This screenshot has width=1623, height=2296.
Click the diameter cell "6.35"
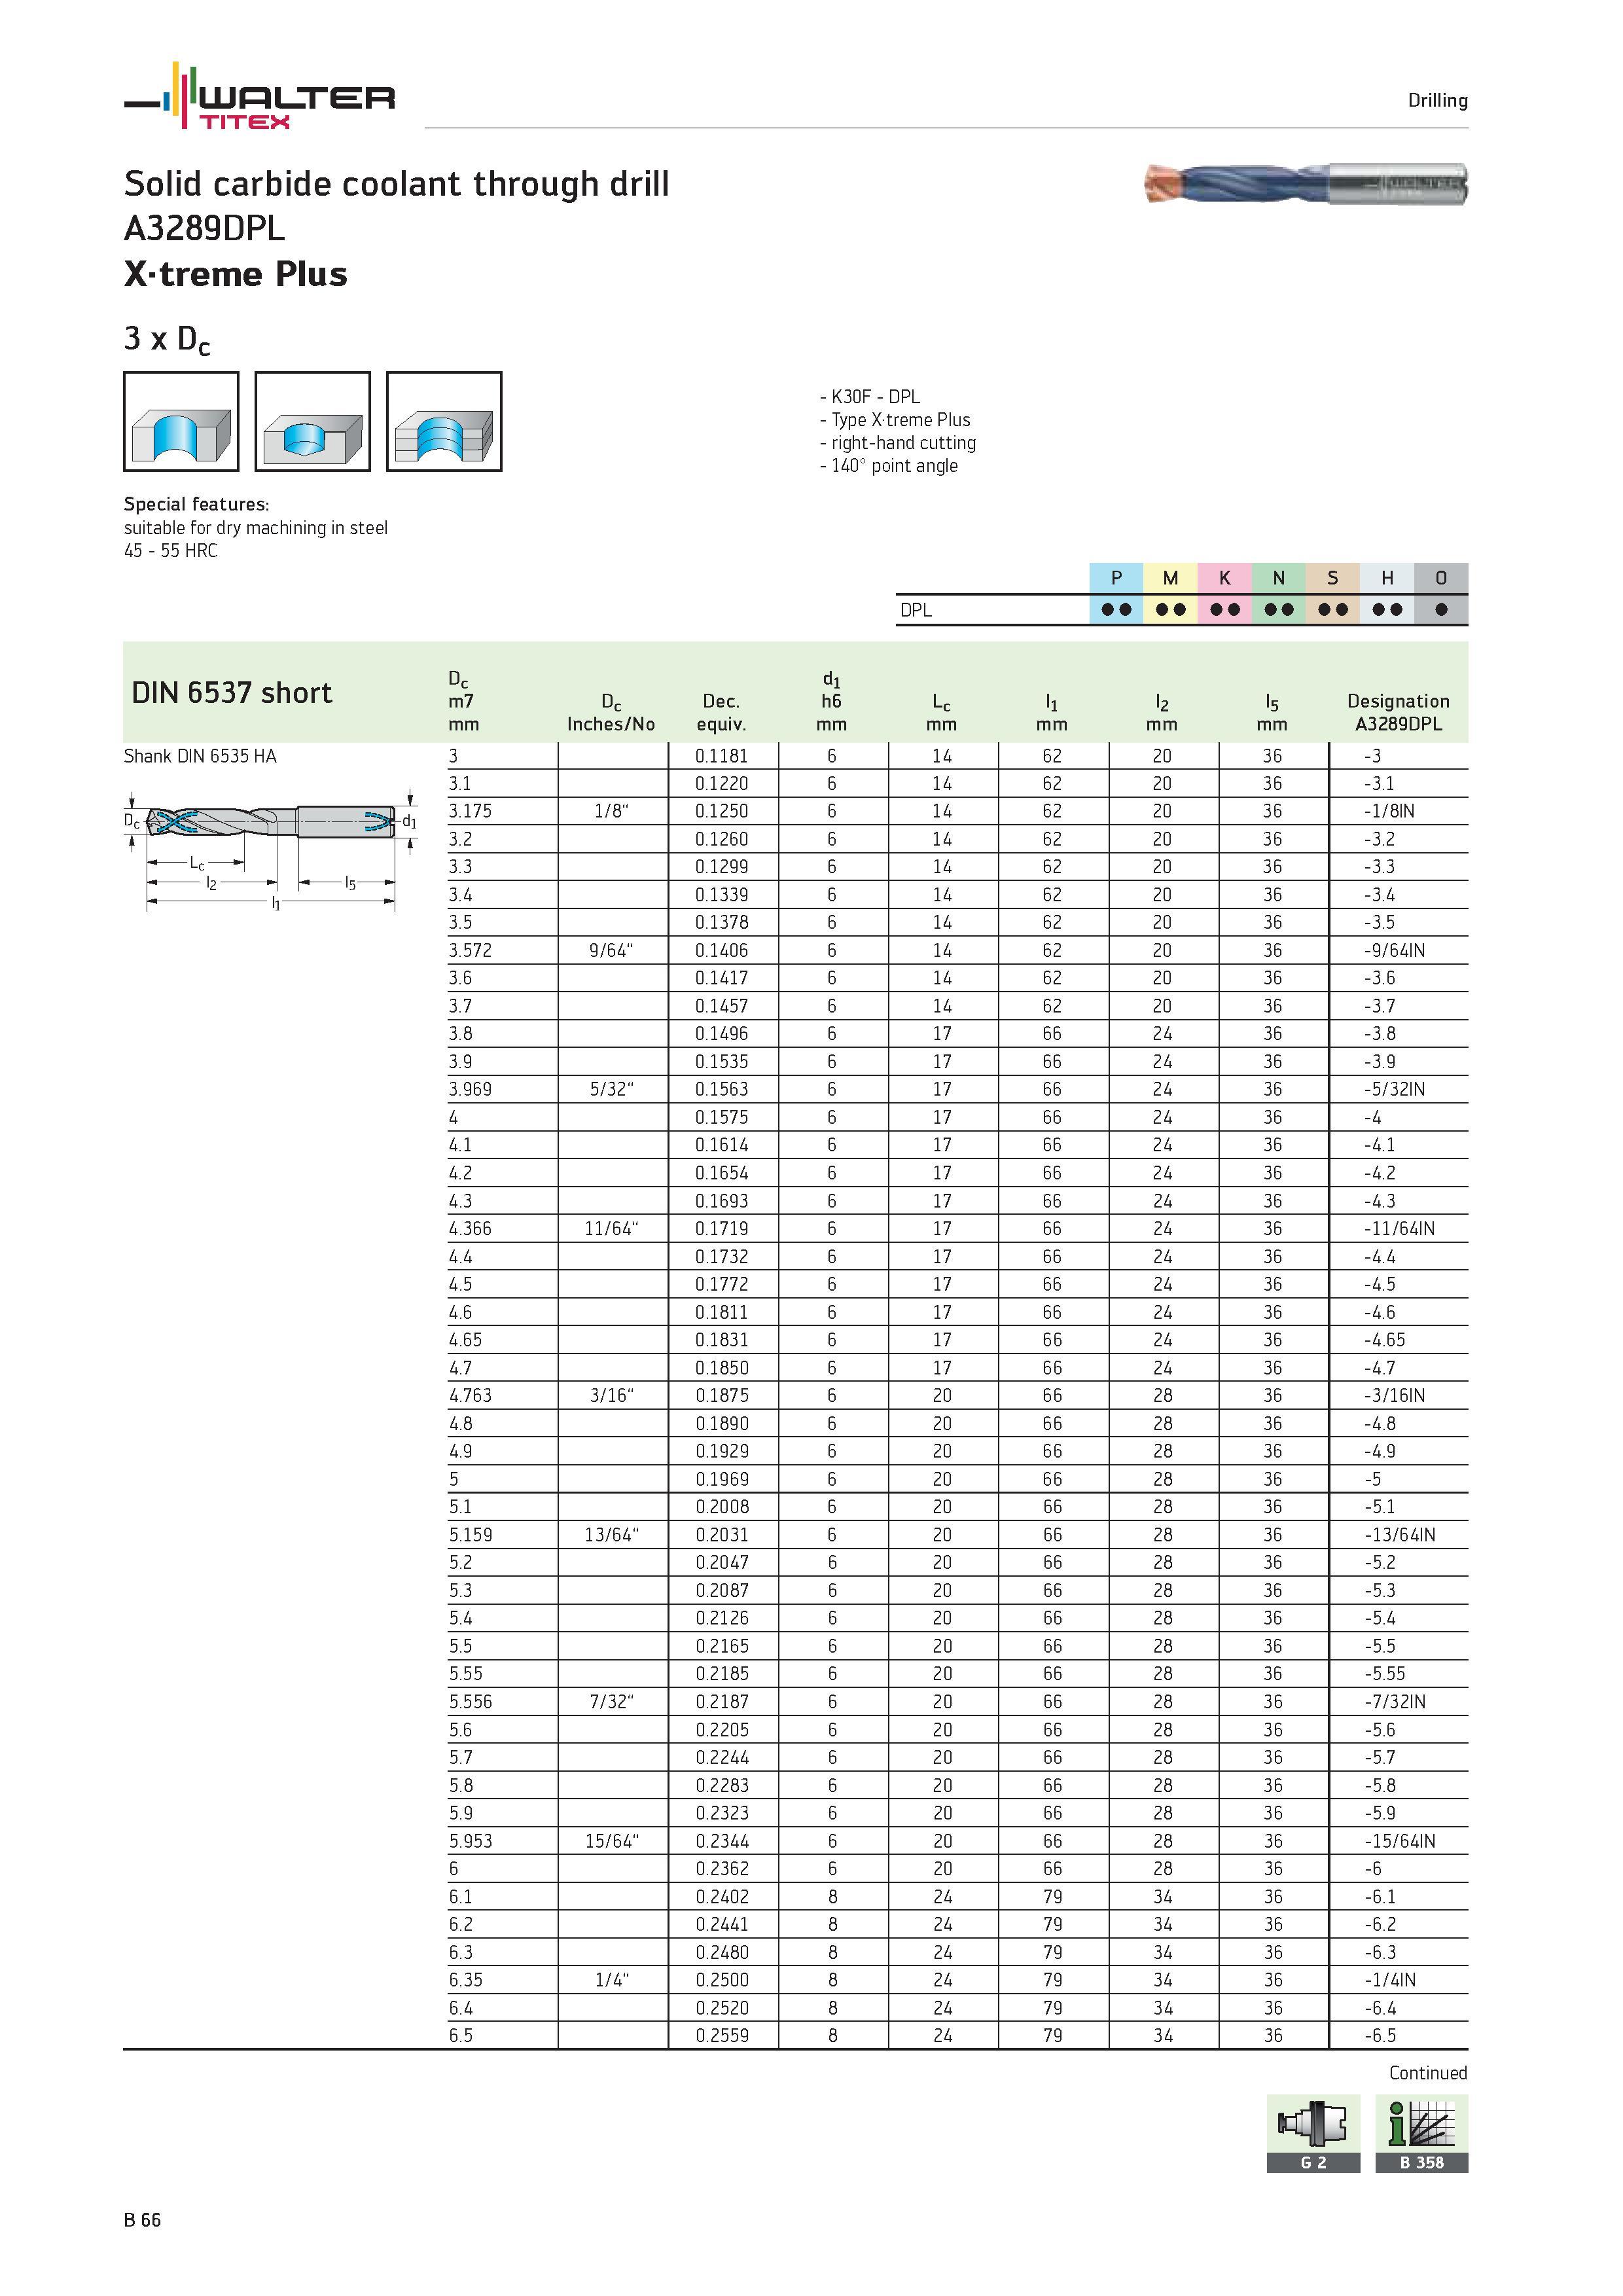tap(465, 1980)
